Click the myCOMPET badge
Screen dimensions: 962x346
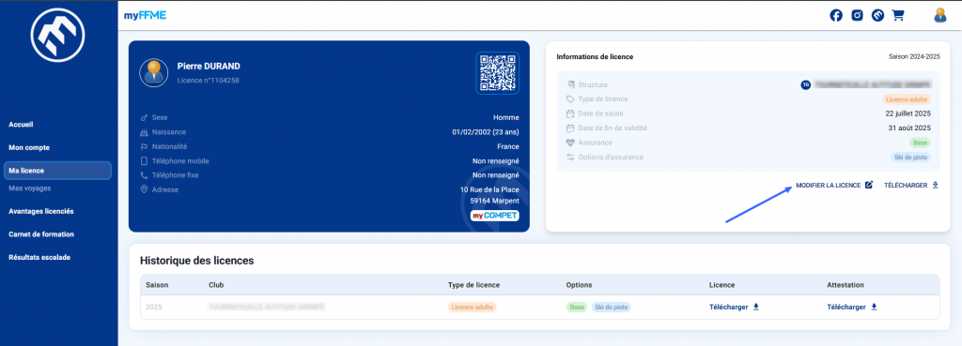(494, 216)
